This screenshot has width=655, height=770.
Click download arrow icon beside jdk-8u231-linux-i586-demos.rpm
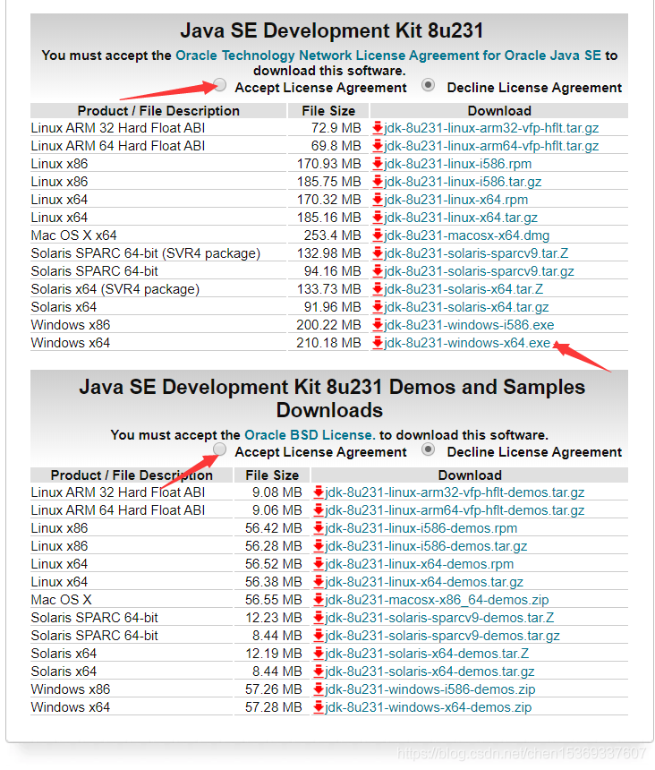click(319, 528)
